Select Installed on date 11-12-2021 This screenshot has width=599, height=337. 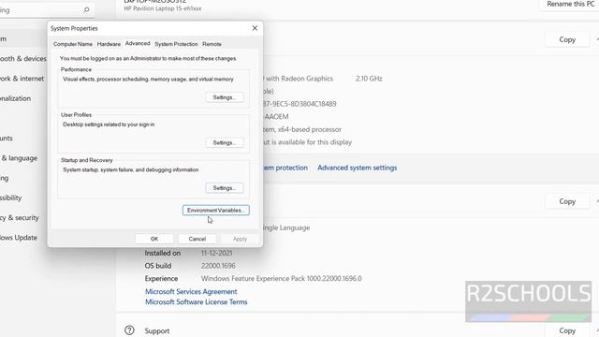(216, 253)
